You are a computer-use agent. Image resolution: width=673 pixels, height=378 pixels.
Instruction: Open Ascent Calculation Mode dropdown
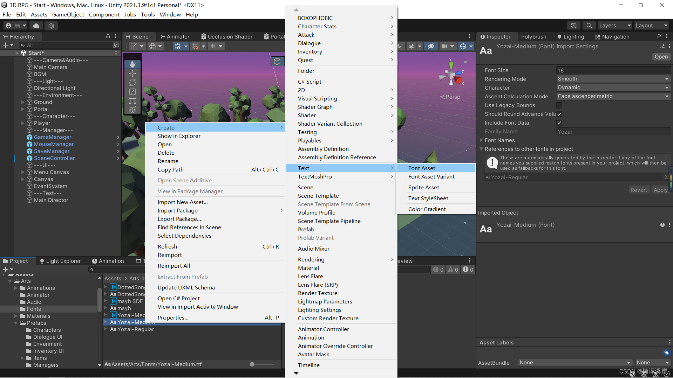[613, 97]
